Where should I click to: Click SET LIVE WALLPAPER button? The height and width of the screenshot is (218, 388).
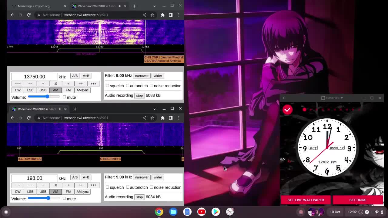[306, 200]
